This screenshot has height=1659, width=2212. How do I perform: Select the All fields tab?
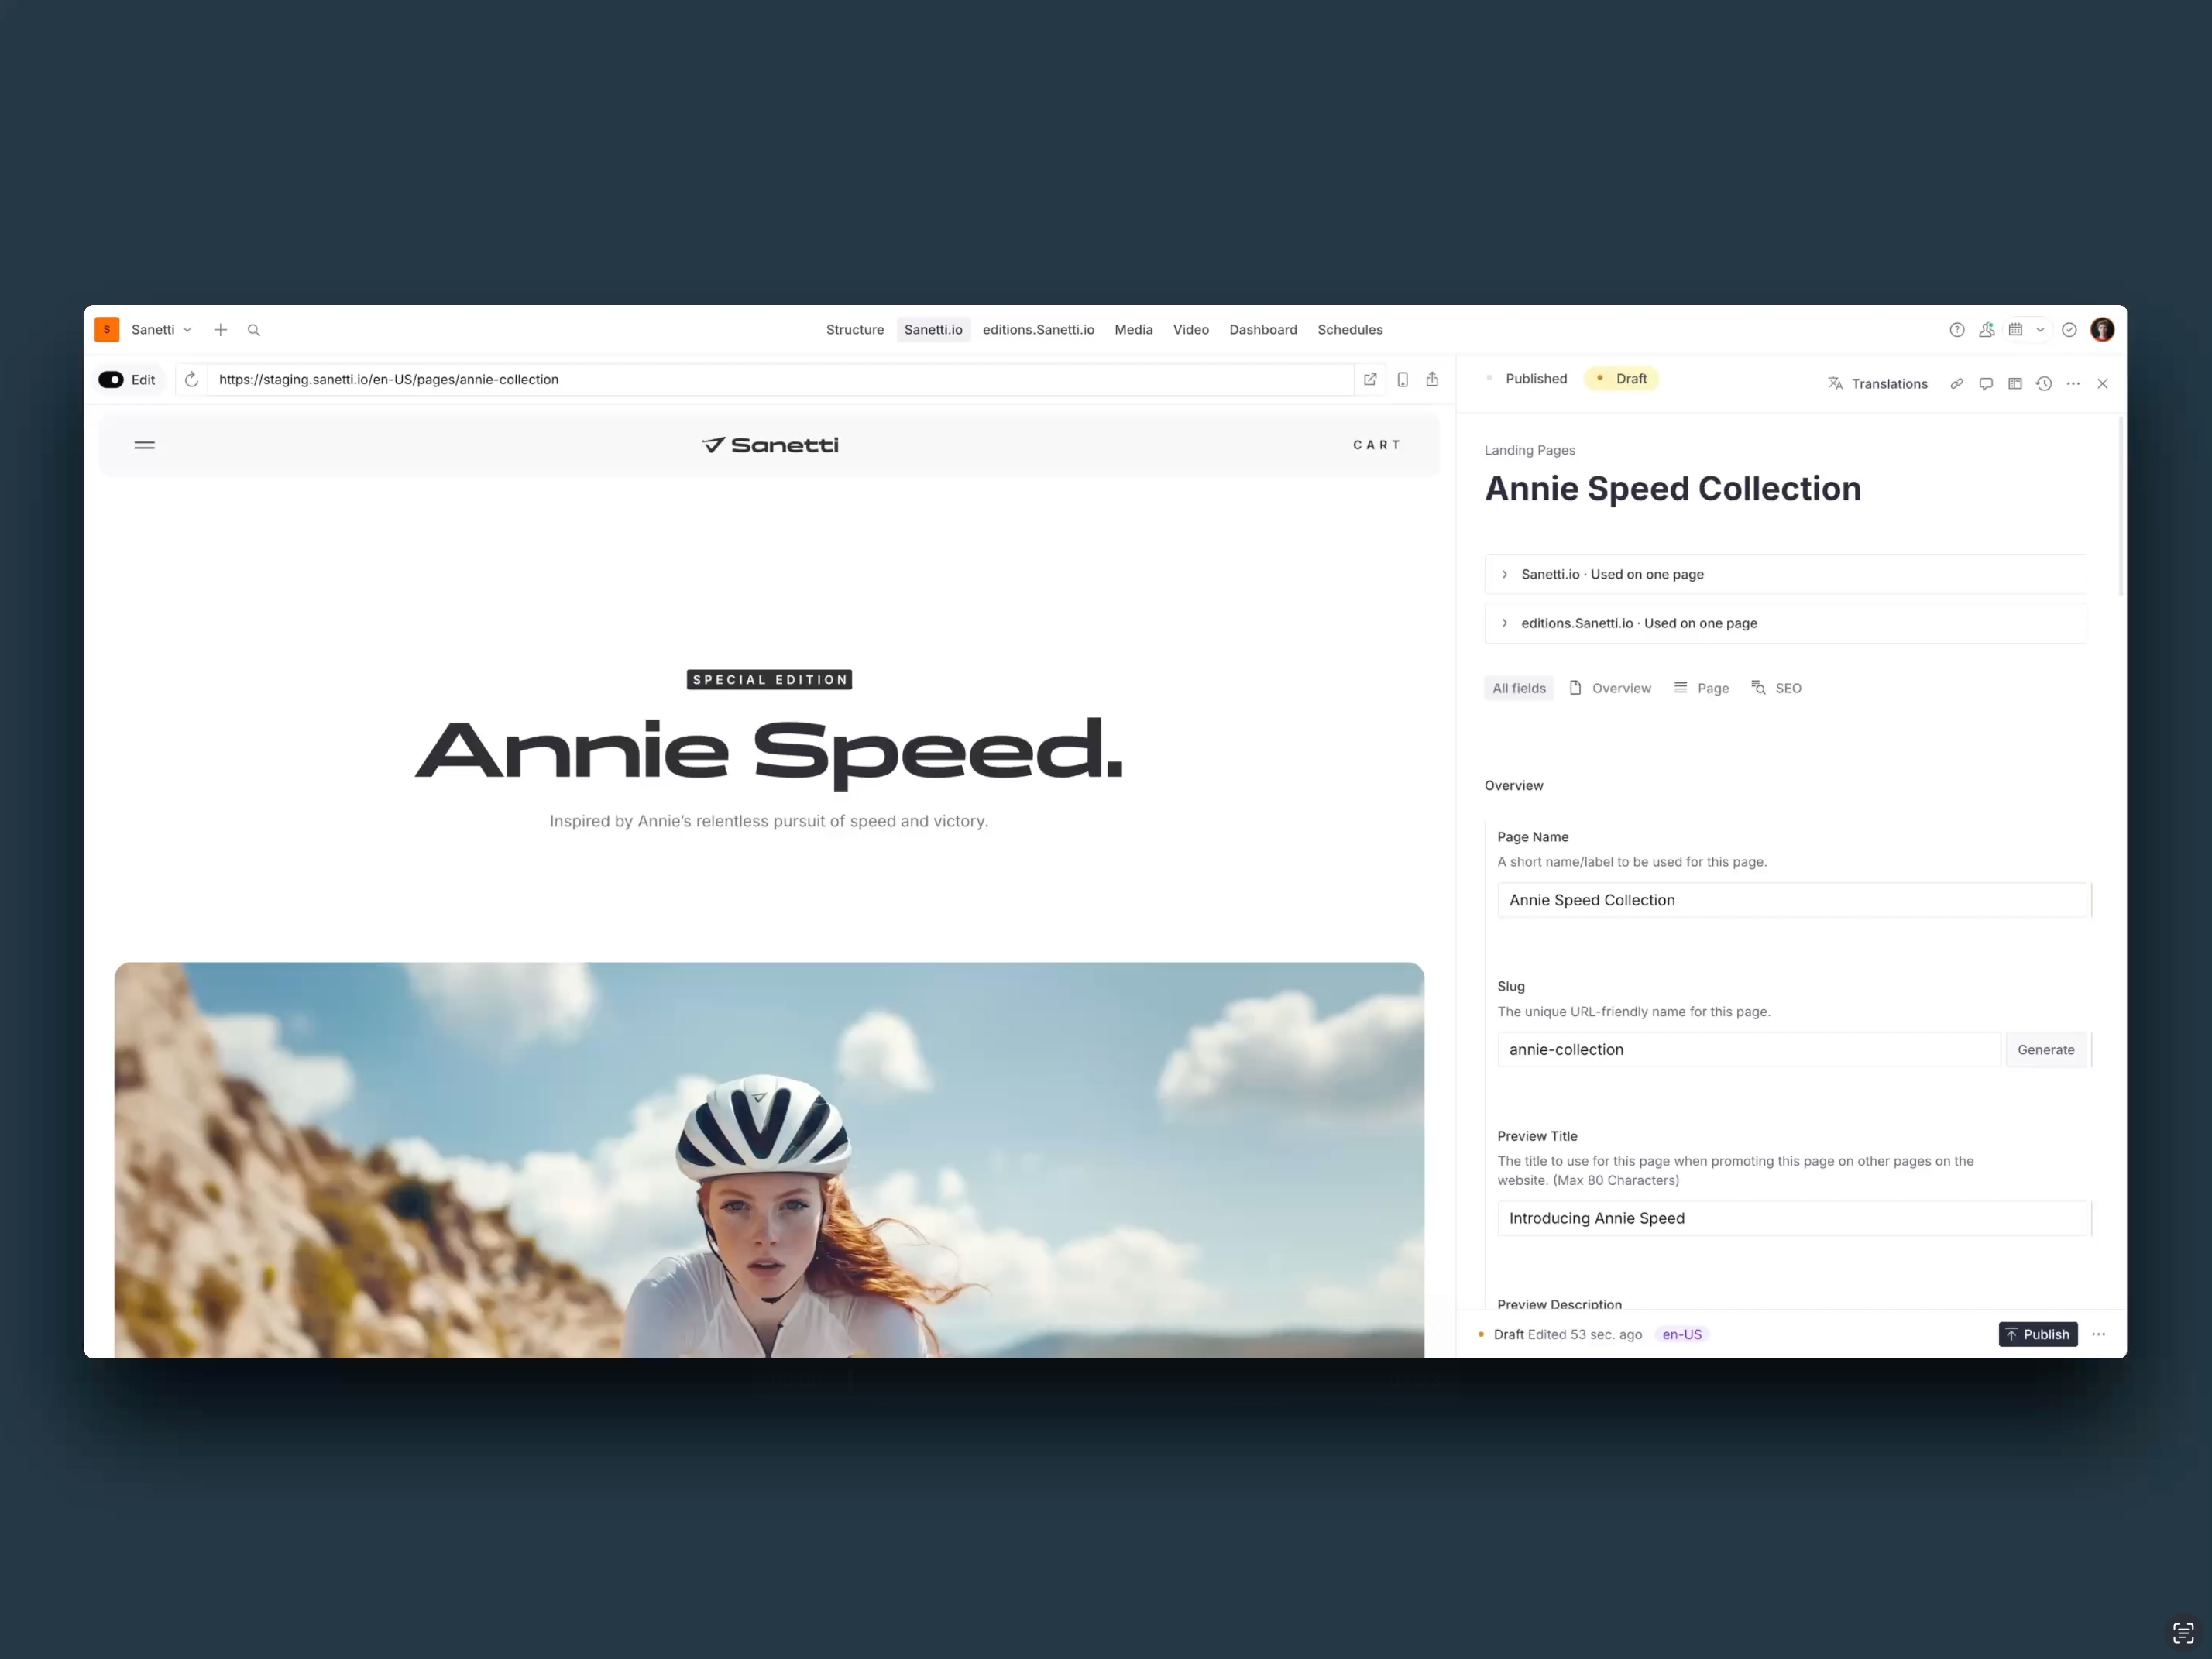click(x=1519, y=688)
